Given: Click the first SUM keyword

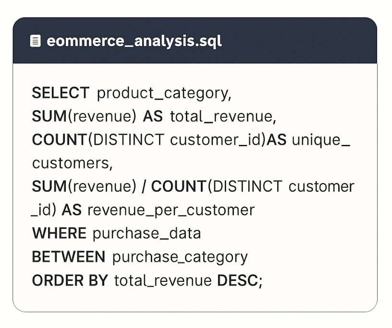Looking at the screenshot, I should [49, 116].
